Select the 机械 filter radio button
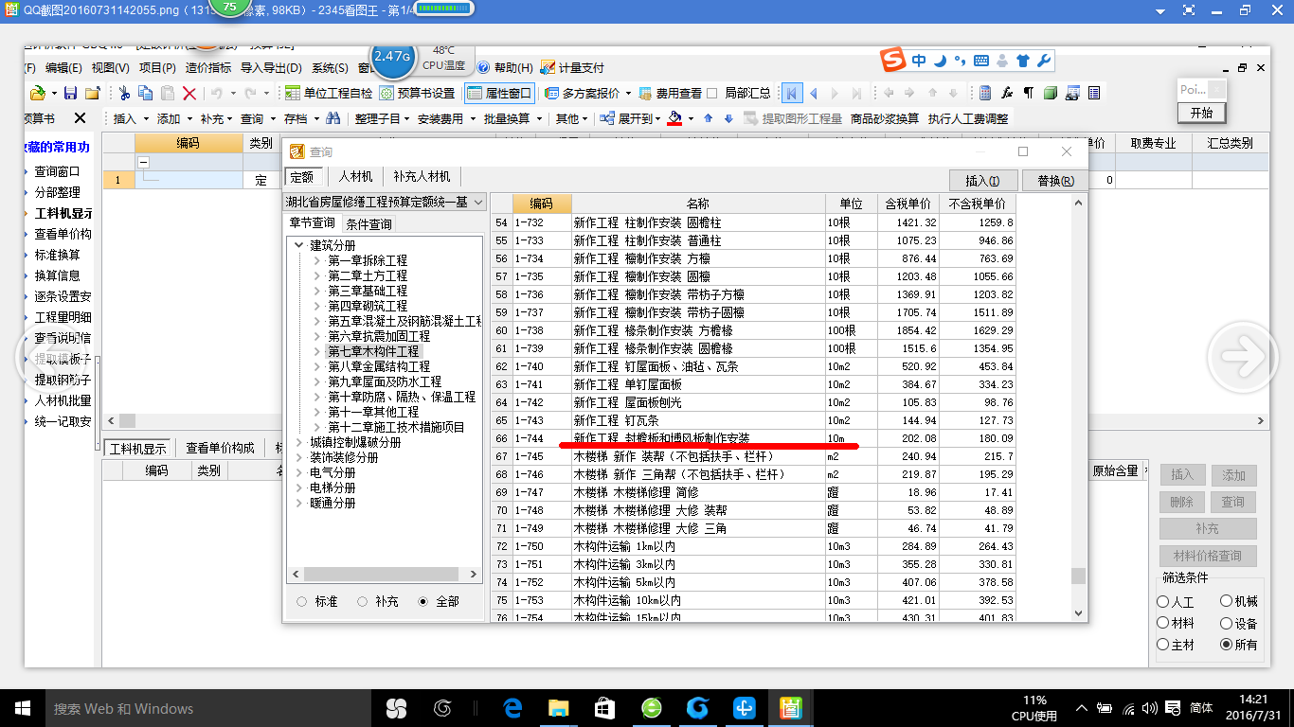Viewport: 1294px width, 727px height. coord(1226,602)
